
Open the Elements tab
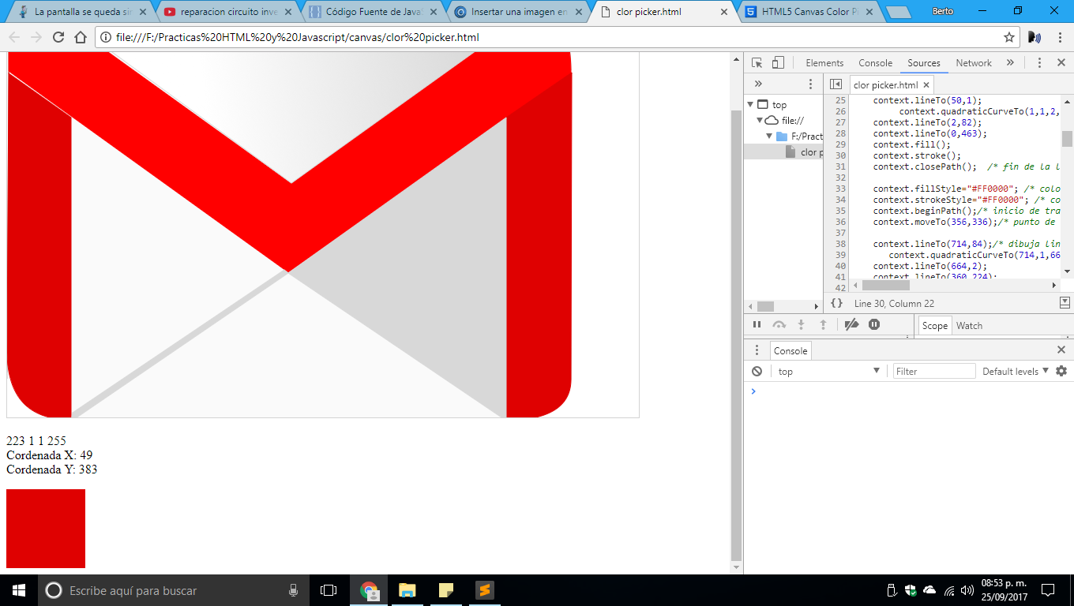[x=824, y=63]
